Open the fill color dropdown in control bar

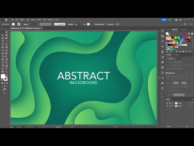16,24
